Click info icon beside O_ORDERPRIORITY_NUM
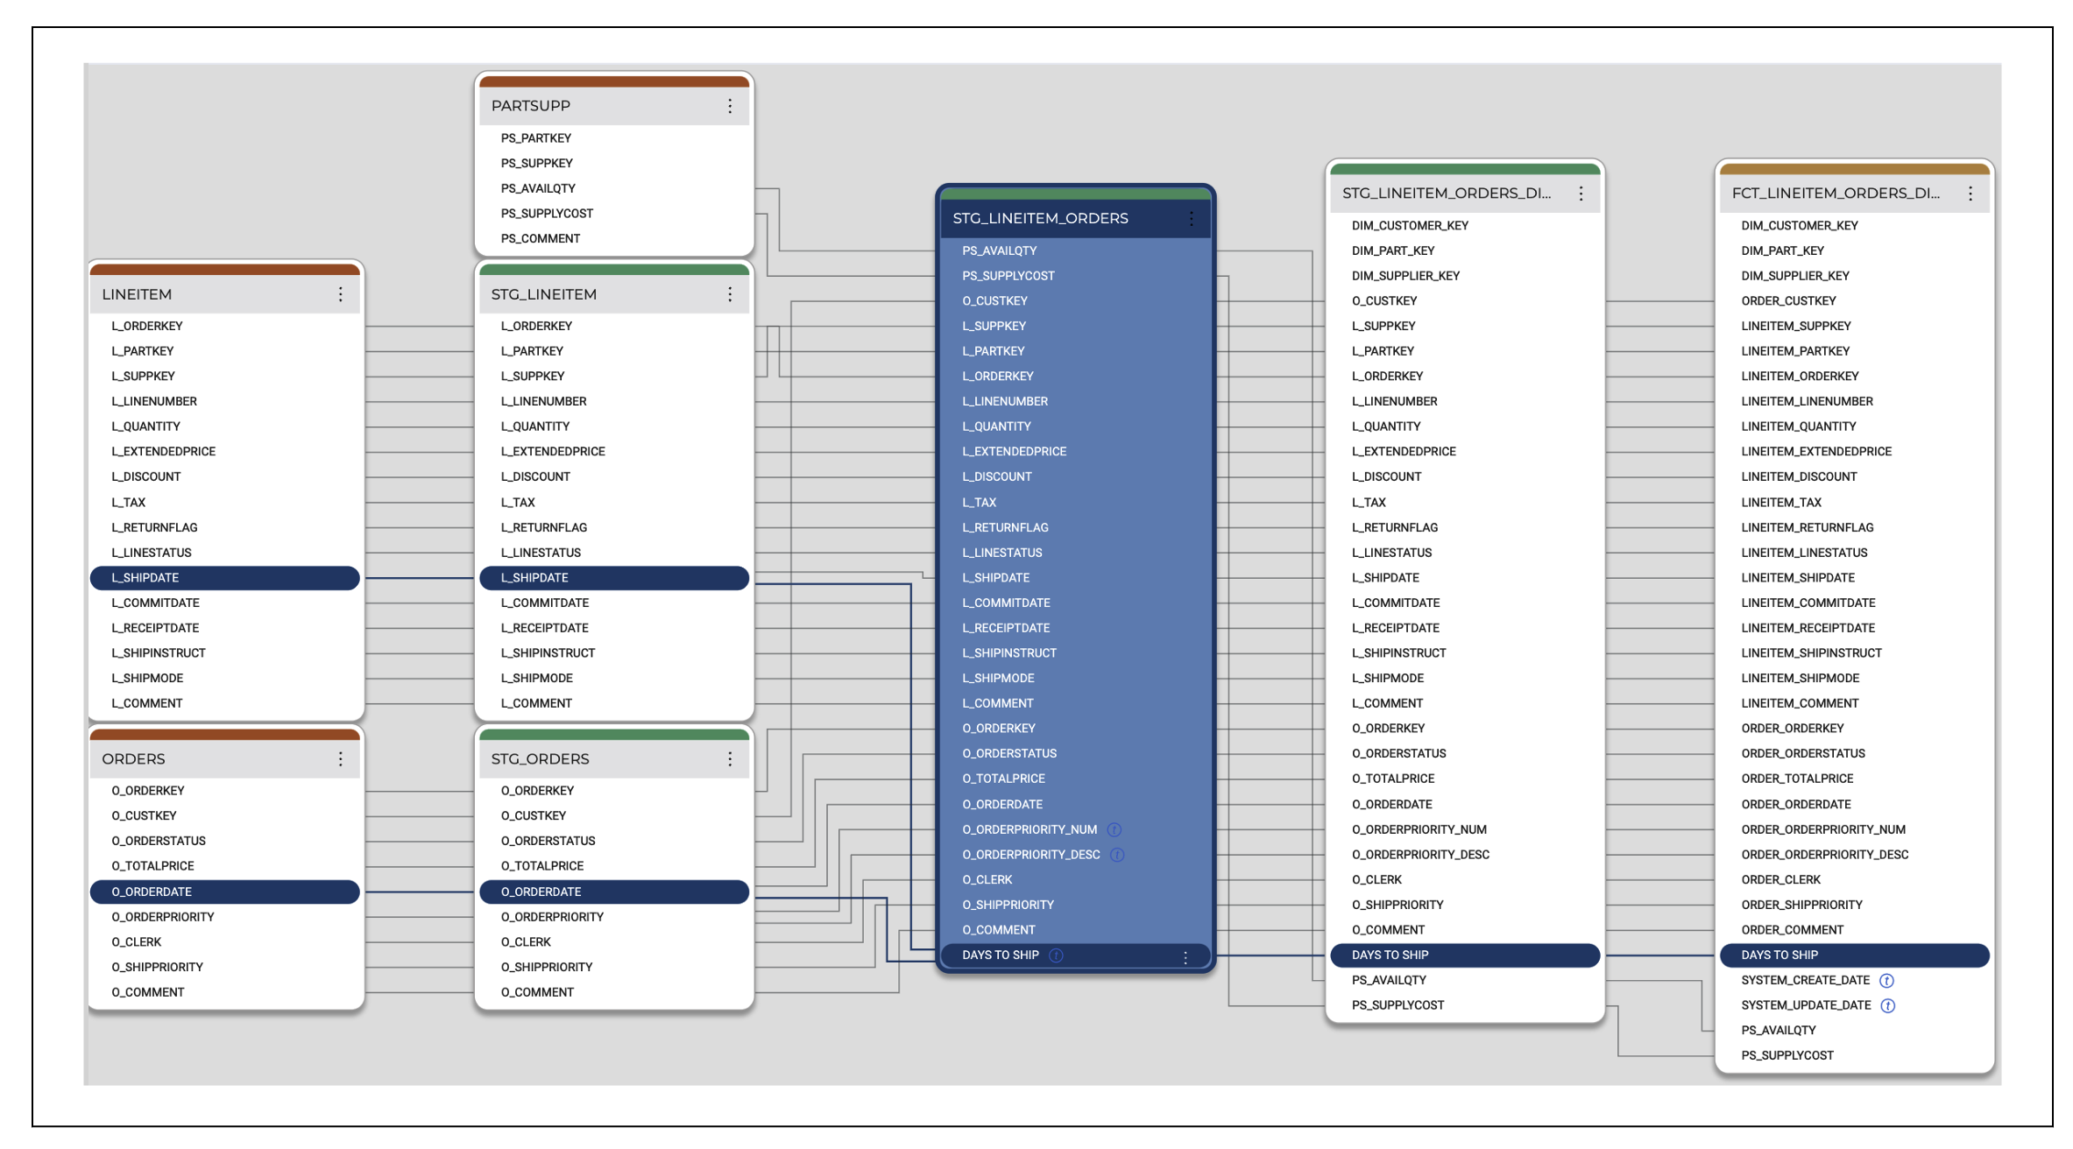This screenshot has height=1149, width=2073. 1114,830
